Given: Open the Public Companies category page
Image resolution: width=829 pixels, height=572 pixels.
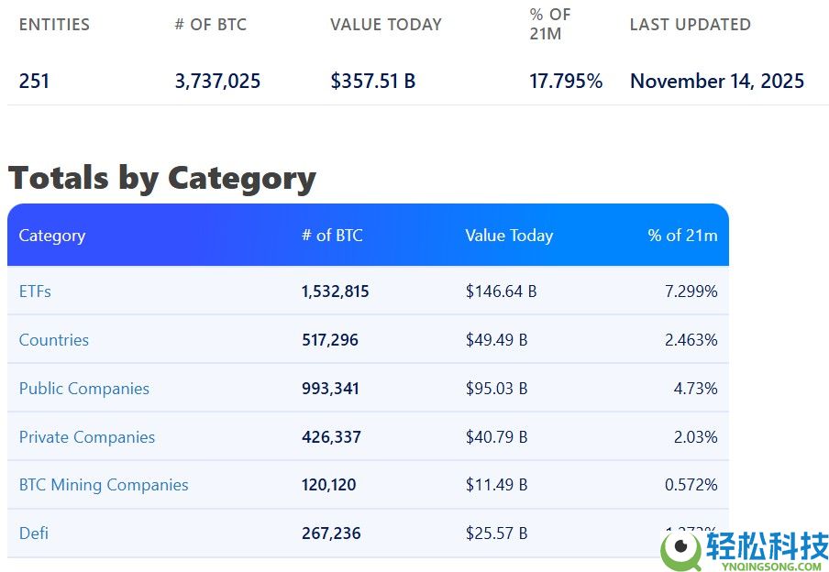Looking at the screenshot, I should pyautogui.click(x=83, y=388).
